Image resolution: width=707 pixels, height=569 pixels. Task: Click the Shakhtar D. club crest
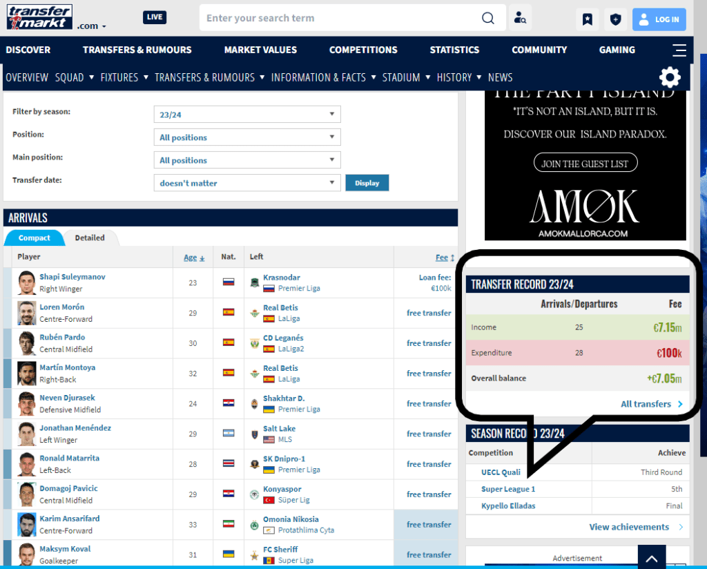tap(255, 404)
